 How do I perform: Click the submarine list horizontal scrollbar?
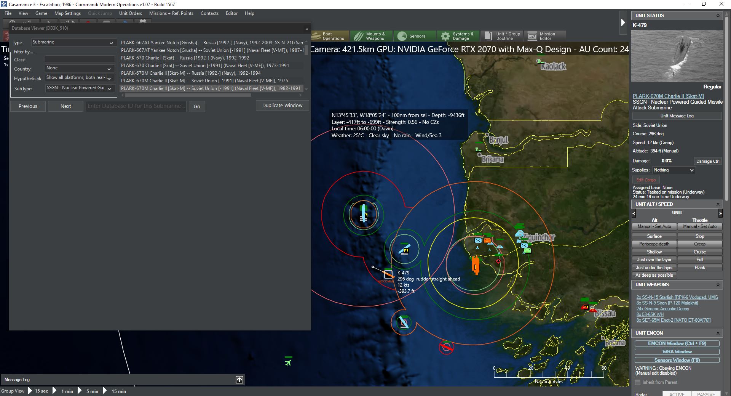tap(188, 95)
